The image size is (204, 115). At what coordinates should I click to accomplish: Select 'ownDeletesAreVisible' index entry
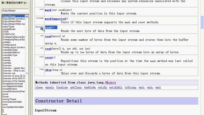(13, 86)
